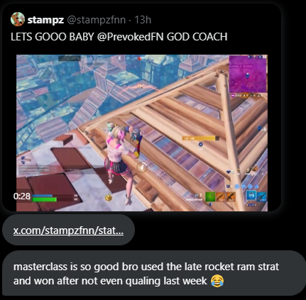Click the circled number 4 marker
The width and height of the screenshot is (306, 300).
coord(141,167)
